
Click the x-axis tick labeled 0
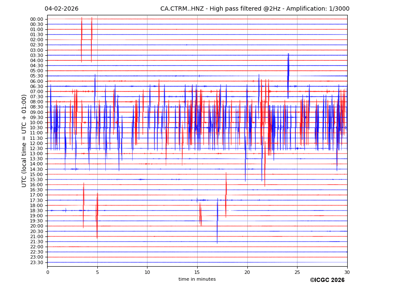pos(48,272)
